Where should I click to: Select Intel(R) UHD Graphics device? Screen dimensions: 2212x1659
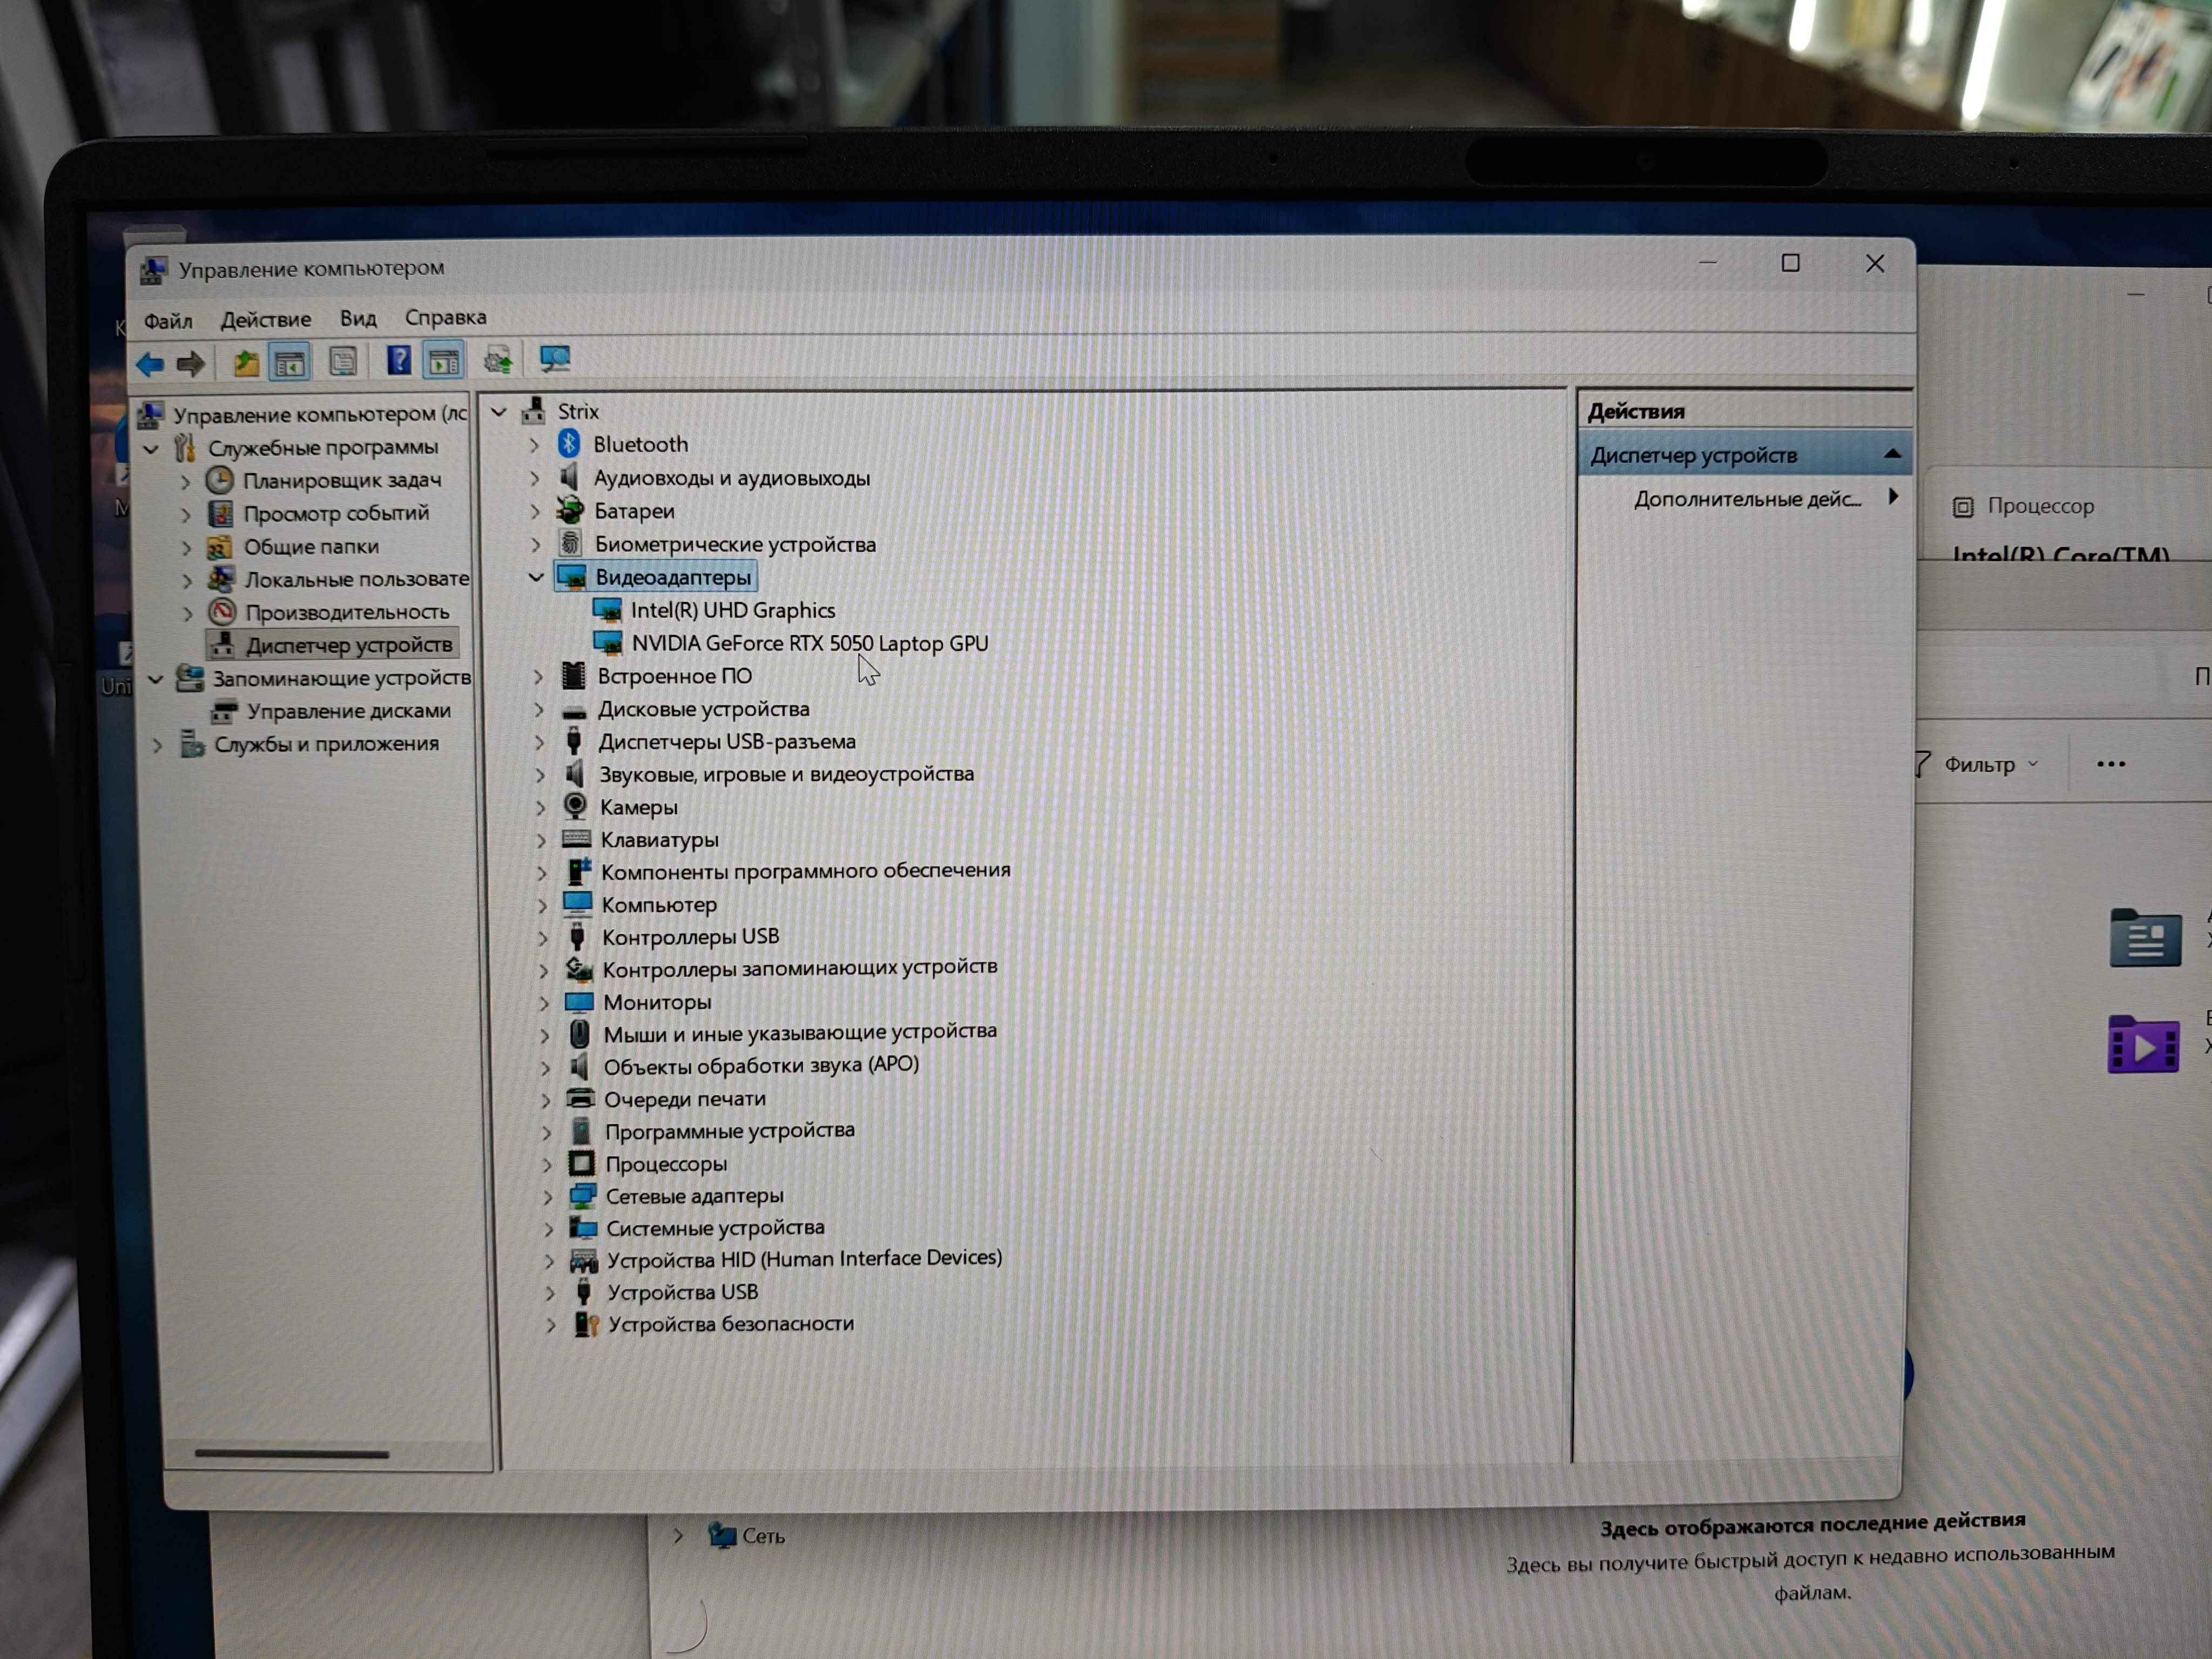[732, 610]
